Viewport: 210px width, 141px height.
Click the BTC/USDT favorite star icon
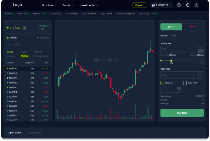tap(8, 28)
